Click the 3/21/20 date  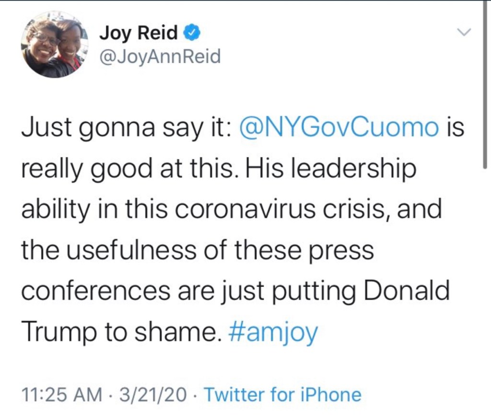153,395
